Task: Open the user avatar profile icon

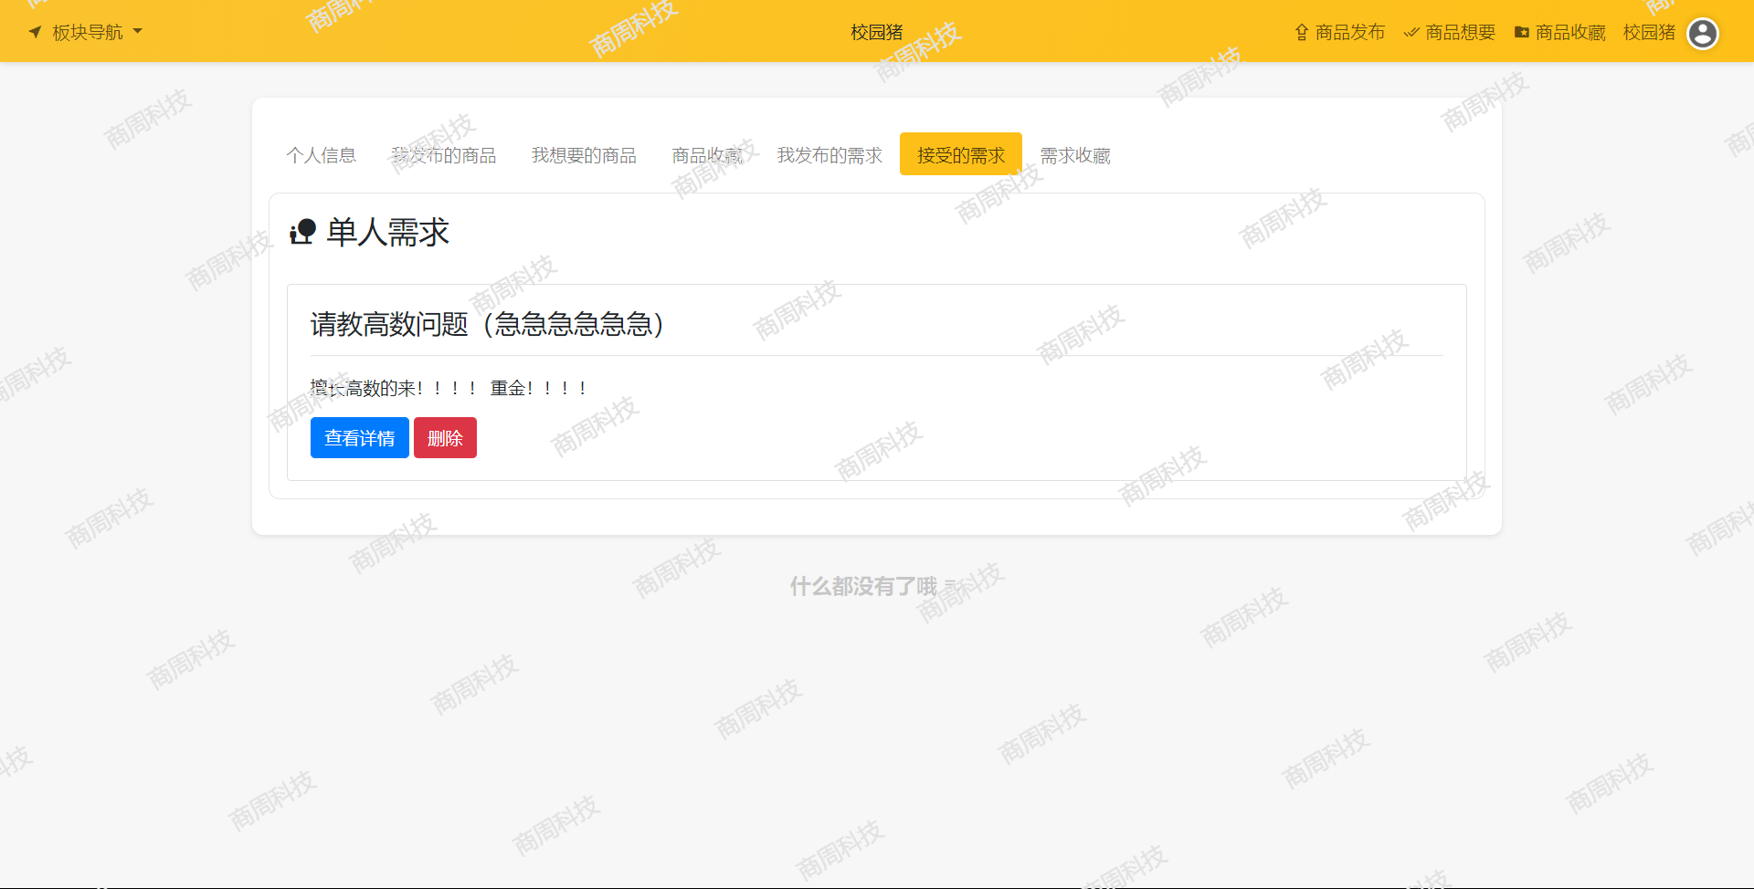Action: point(1703,33)
